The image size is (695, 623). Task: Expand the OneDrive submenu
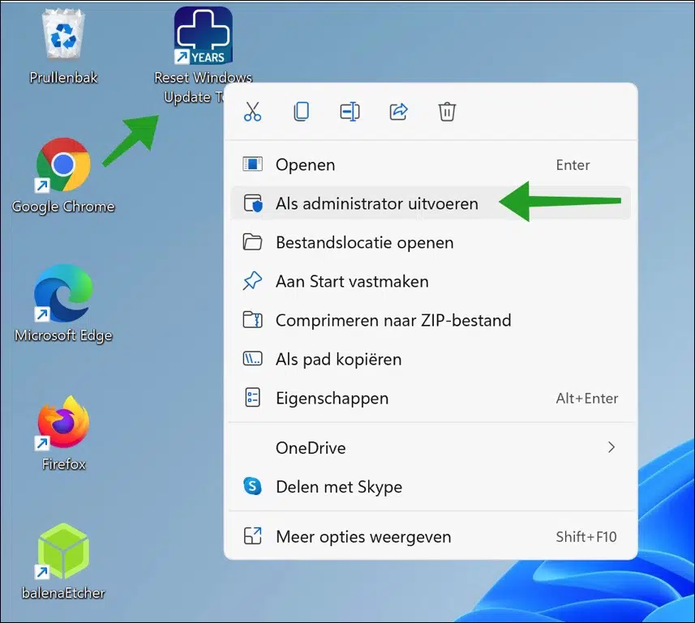tap(431, 448)
